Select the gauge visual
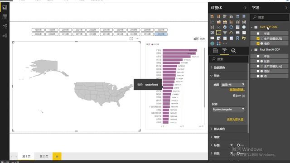Viewport: 290px width, 163px height. click(x=231, y=33)
